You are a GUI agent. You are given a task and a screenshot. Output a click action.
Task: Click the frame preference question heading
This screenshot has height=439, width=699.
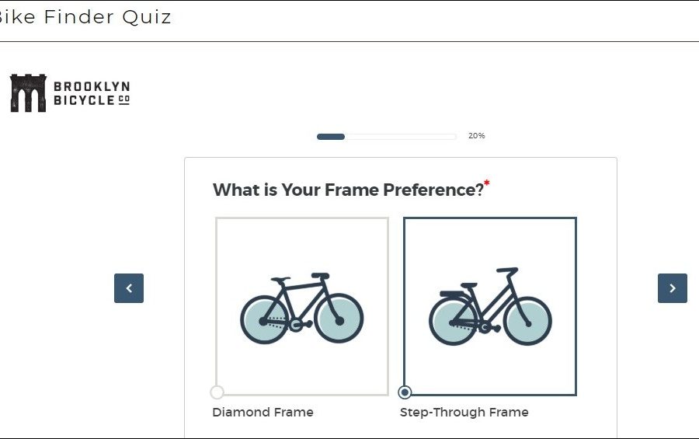348,190
